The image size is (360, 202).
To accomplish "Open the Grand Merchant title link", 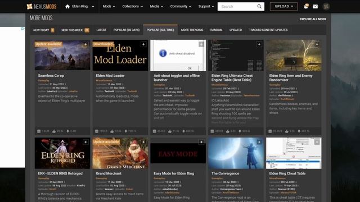I will coord(109,173).
